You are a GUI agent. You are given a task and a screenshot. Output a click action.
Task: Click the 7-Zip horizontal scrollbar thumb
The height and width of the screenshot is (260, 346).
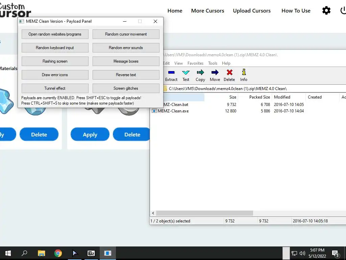(204, 213)
